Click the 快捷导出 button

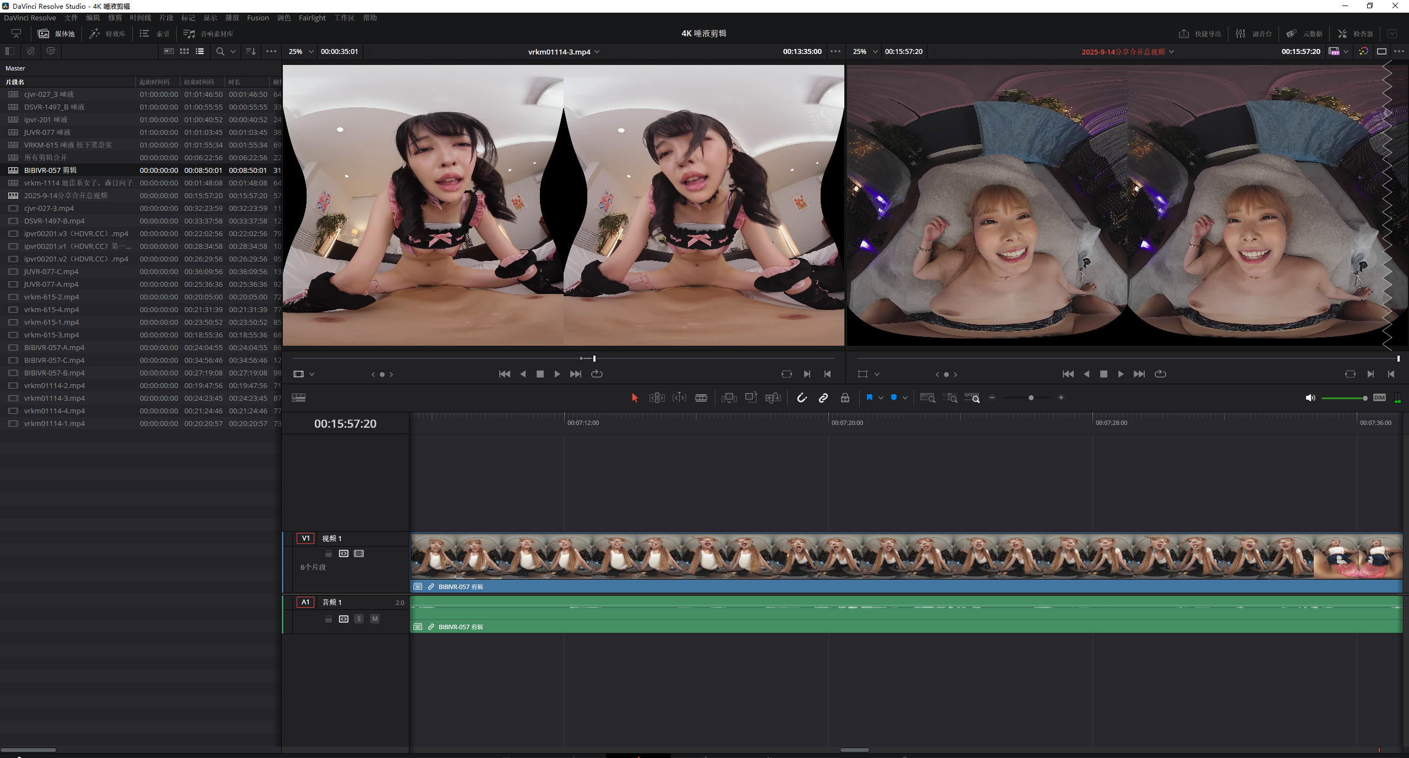click(1200, 34)
